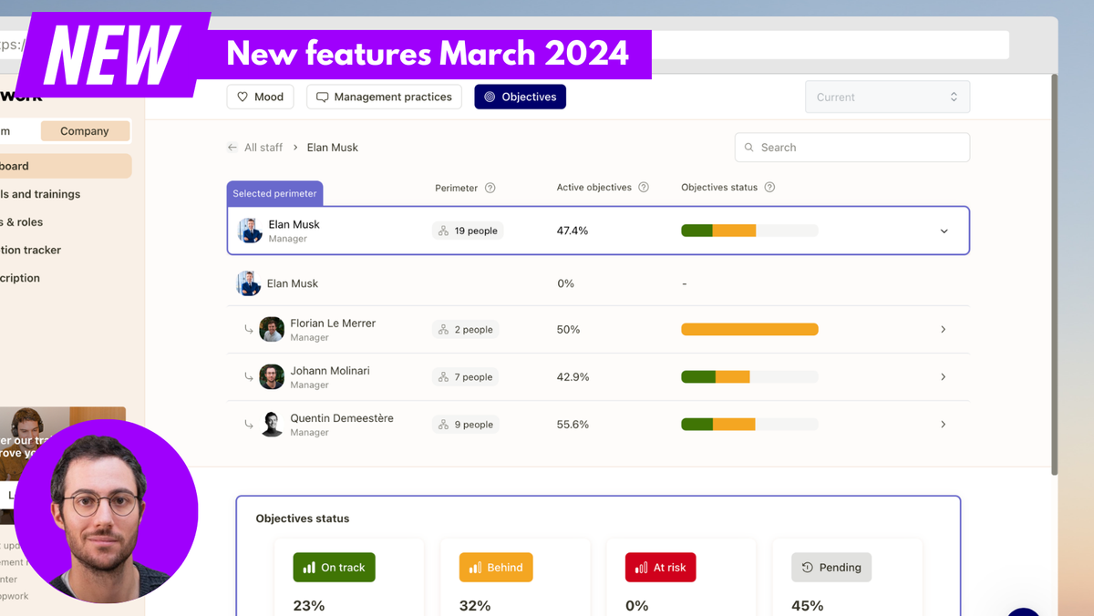Open the Mood heart icon view
The width and height of the screenshot is (1094, 616).
pyautogui.click(x=243, y=96)
